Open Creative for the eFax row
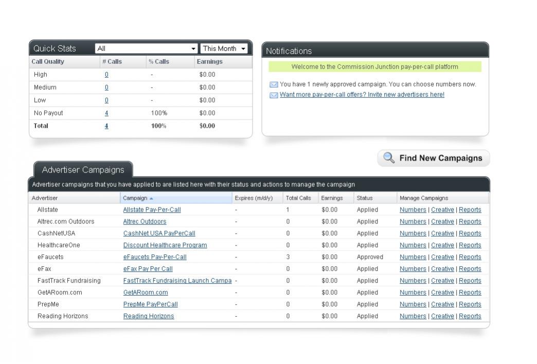537x364 pixels. click(x=442, y=269)
